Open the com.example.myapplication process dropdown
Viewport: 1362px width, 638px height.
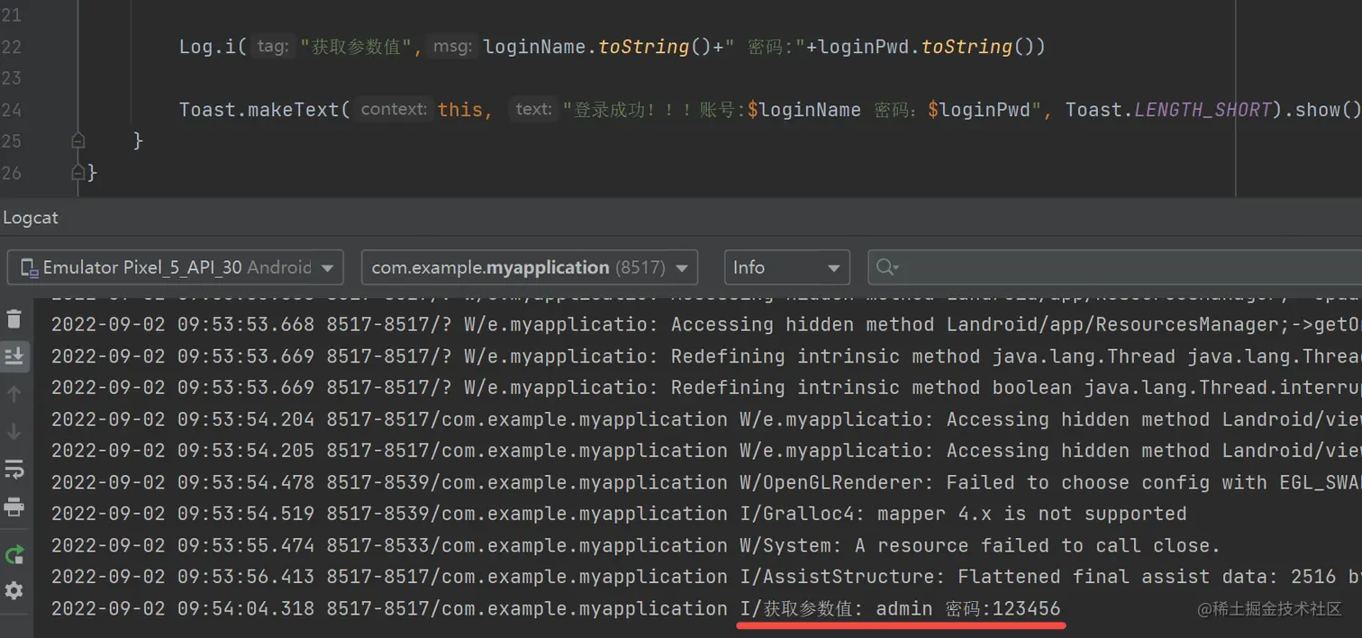click(530, 267)
